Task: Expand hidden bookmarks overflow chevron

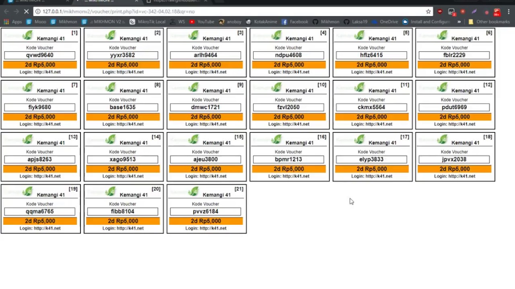Action: click(459, 22)
